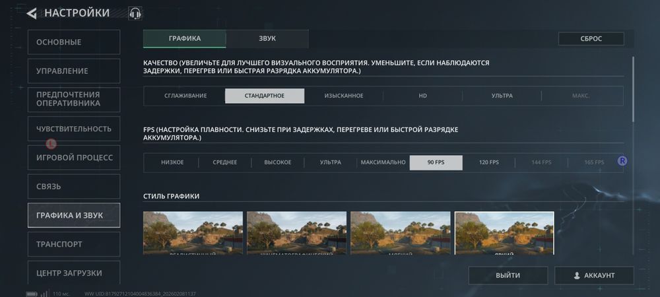Open the ТРАНСПОРТ settings section
660x297 pixels.
coord(74,244)
